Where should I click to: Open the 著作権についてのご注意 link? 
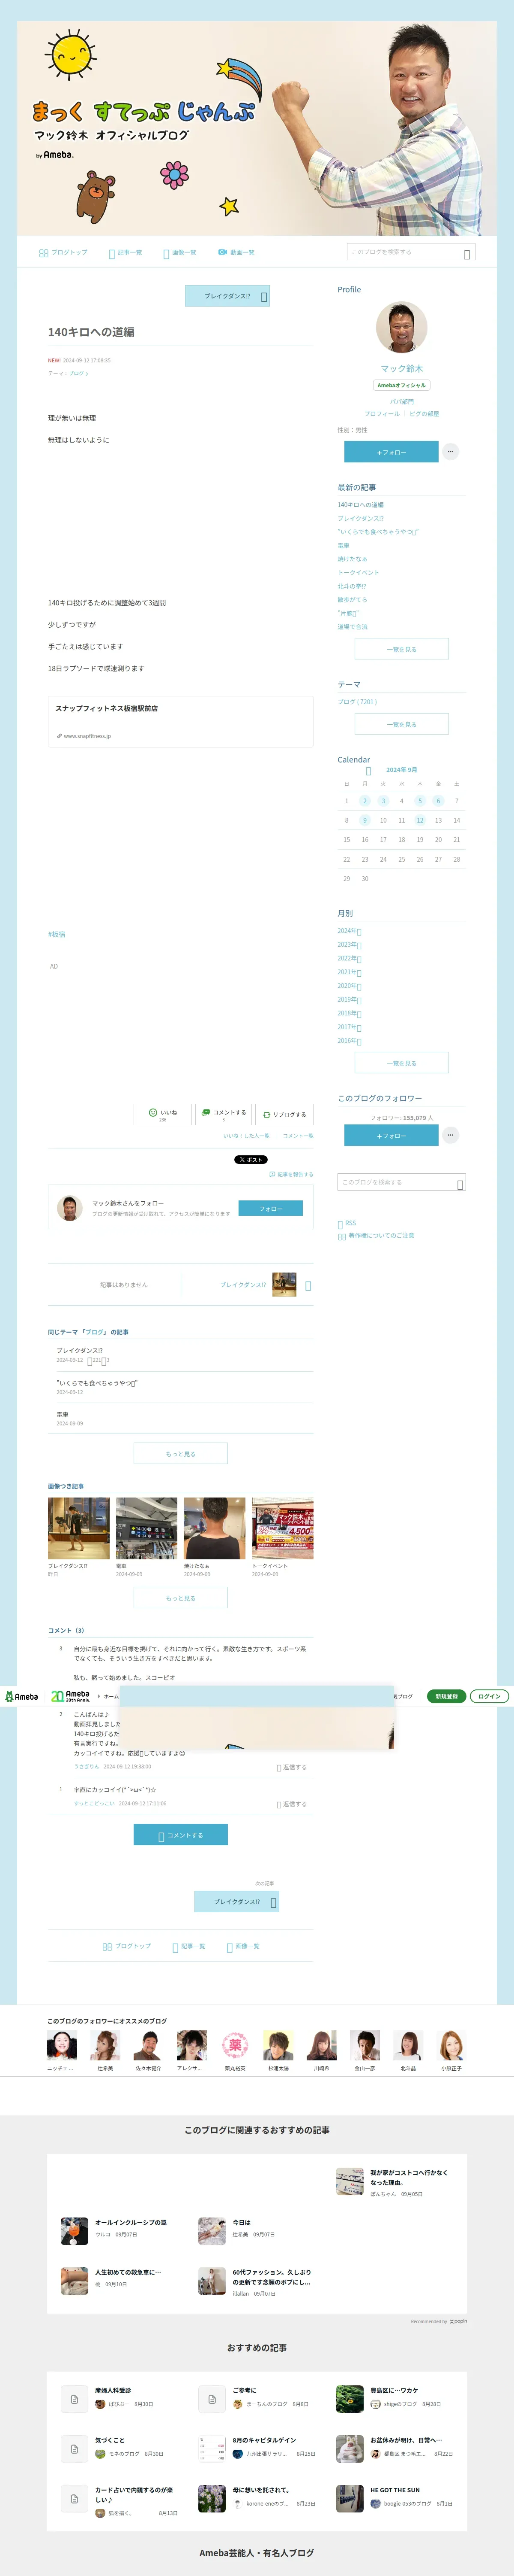coord(376,1236)
